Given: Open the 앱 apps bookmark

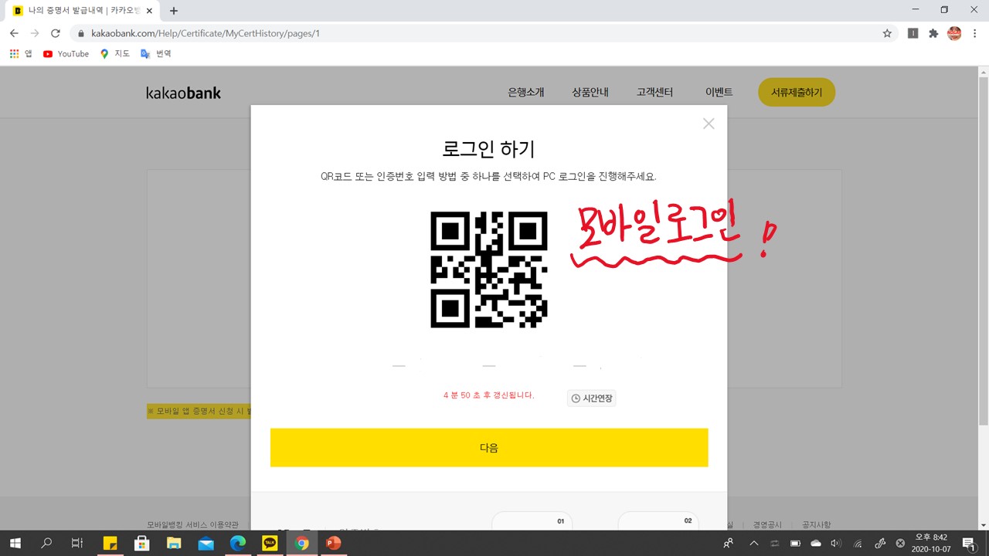Looking at the screenshot, I should coord(21,54).
